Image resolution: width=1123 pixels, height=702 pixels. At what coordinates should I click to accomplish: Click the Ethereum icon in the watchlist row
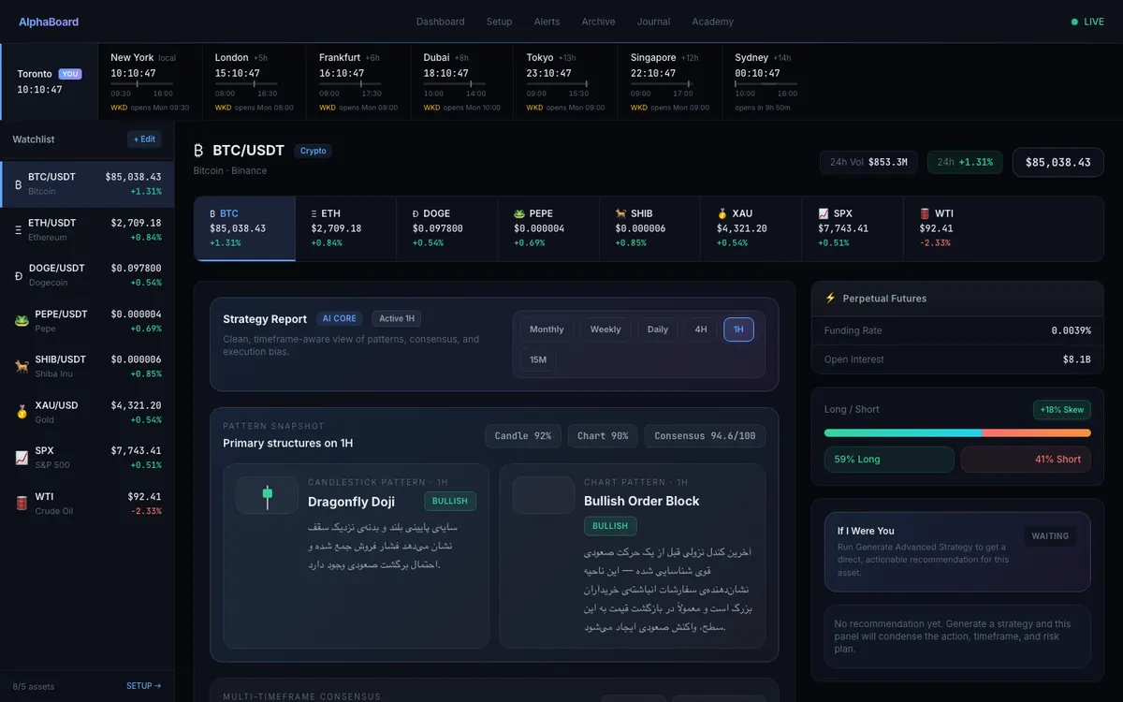[19, 230]
